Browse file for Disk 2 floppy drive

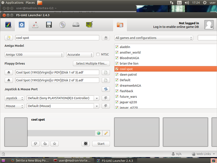pyautogui.click(x=106, y=80)
